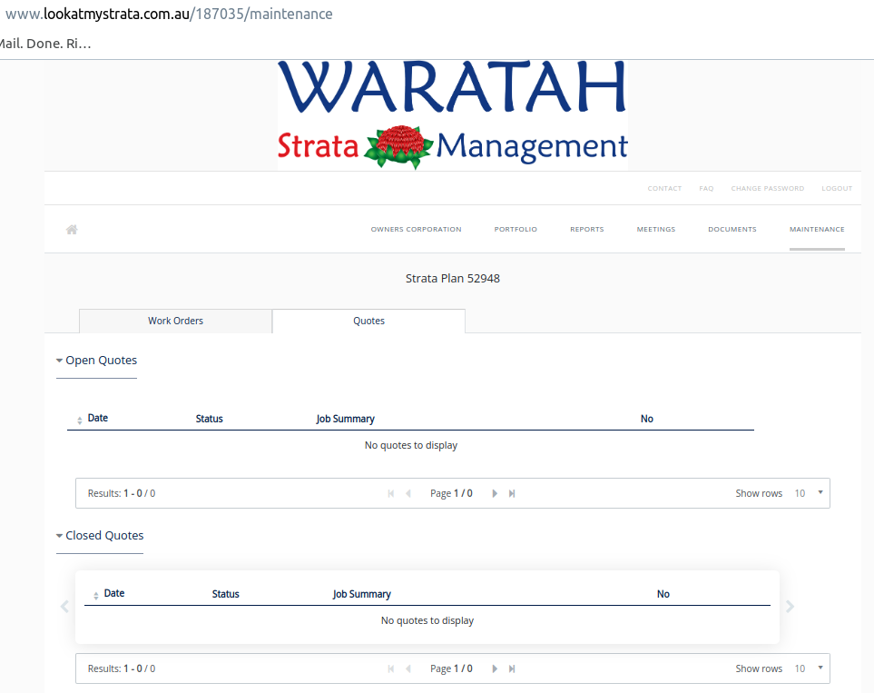This screenshot has height=693, width=874.
Task: Click right chevron beside Closed Quotes table
Action: pyautogui.click(x=790, y=607)
